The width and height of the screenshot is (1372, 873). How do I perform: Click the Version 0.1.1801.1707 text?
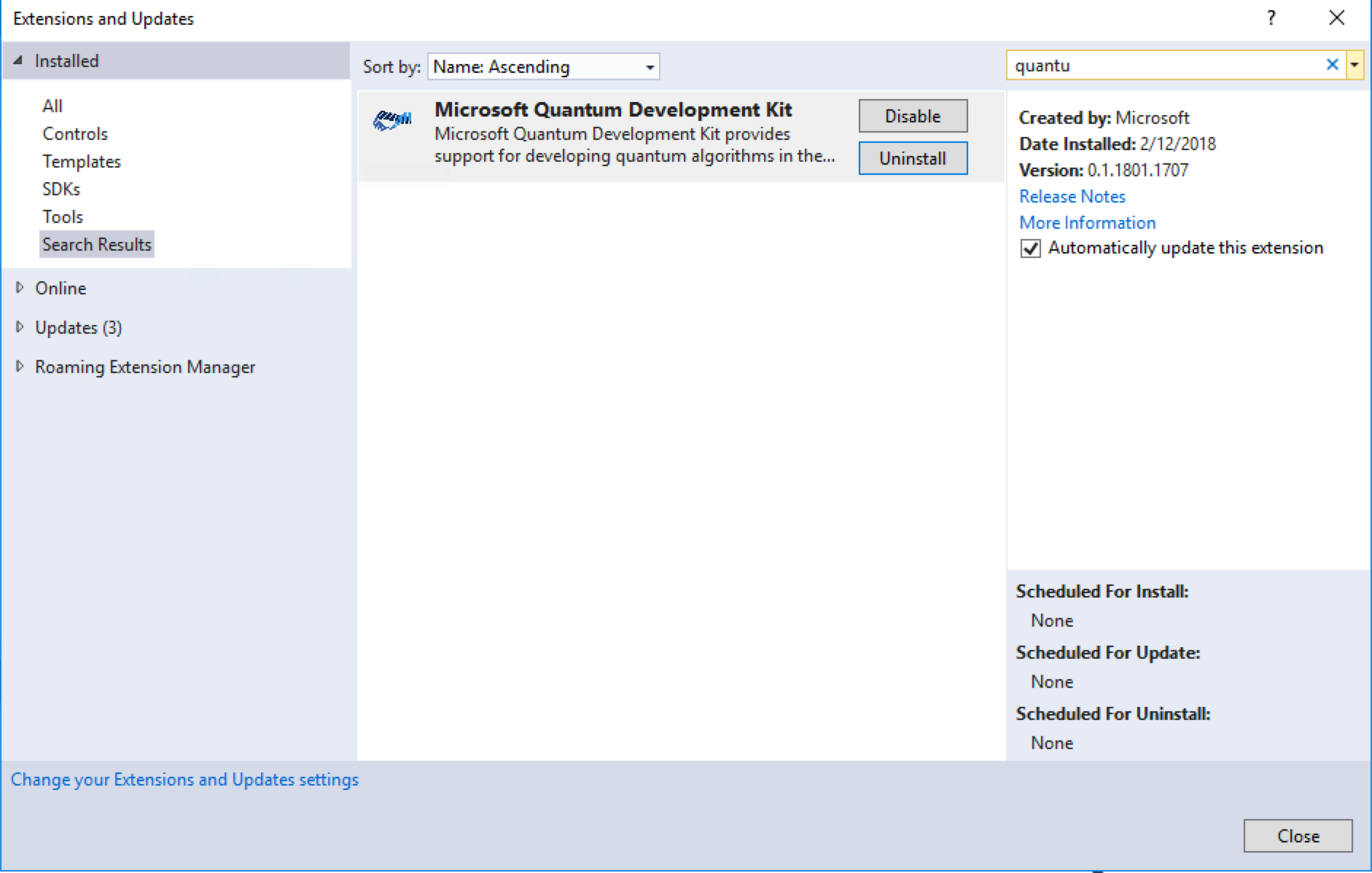pyautogui.click(x=1104, y=170)
